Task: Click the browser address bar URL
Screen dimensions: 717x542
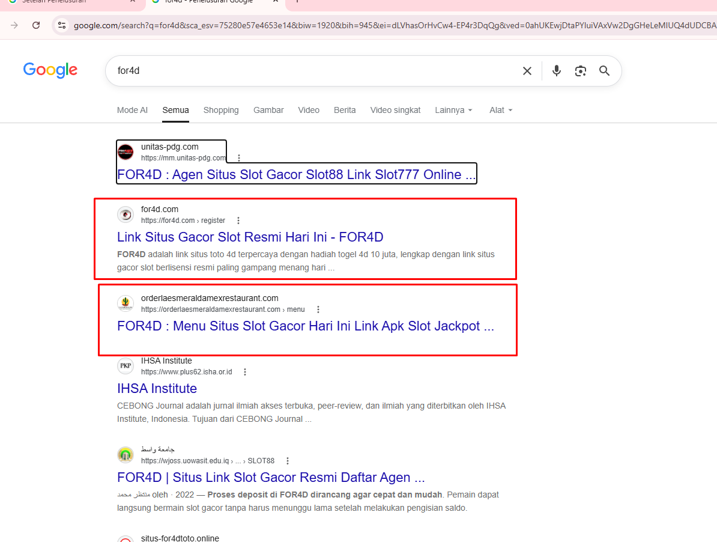Action: tap(393, 25)
